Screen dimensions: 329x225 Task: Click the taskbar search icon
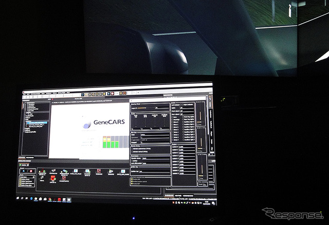click(x=22, y=198)
